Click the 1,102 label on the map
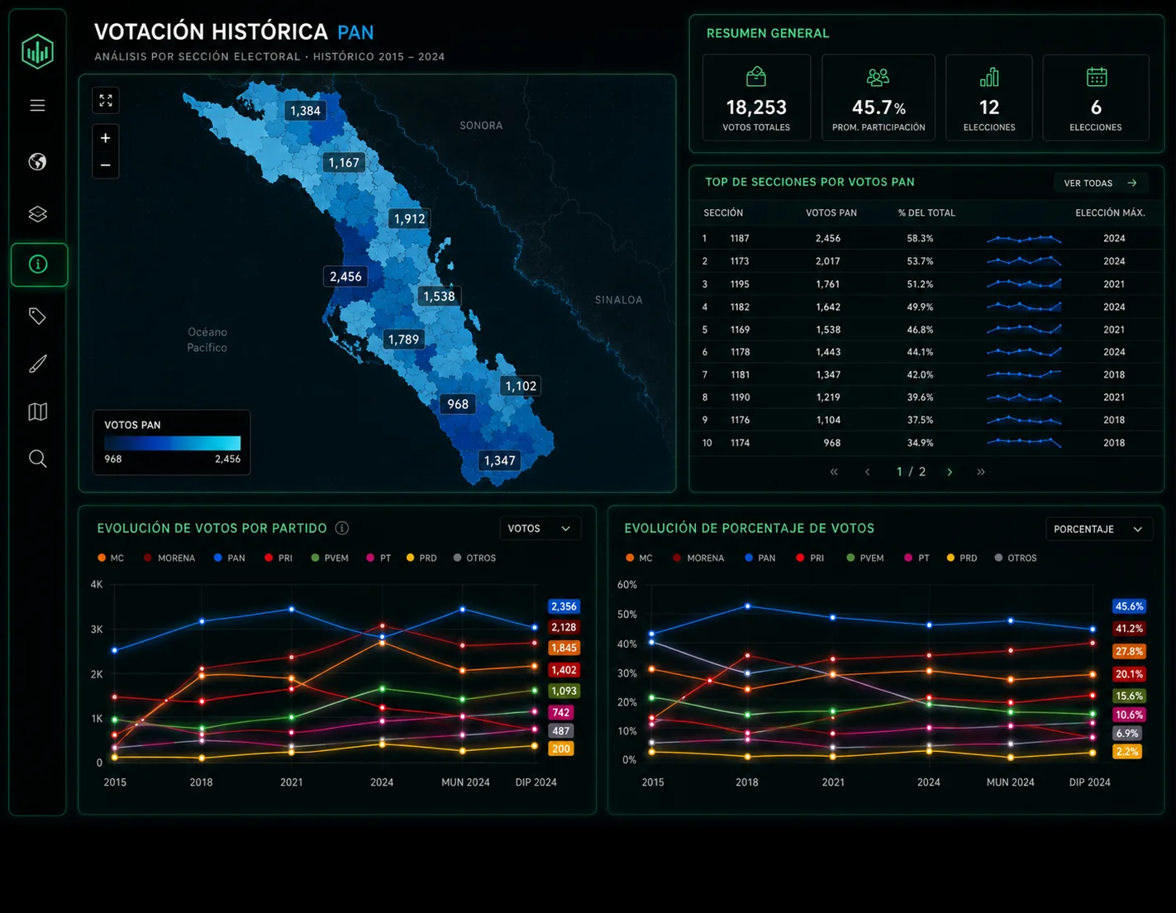 coord(521,386)
